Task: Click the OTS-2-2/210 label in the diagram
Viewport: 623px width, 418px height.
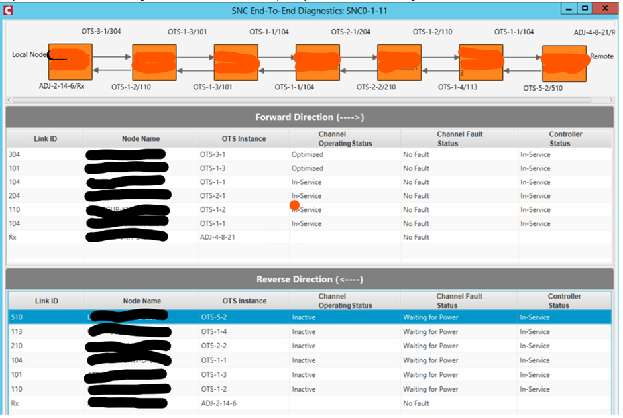Action: point(376,87)
